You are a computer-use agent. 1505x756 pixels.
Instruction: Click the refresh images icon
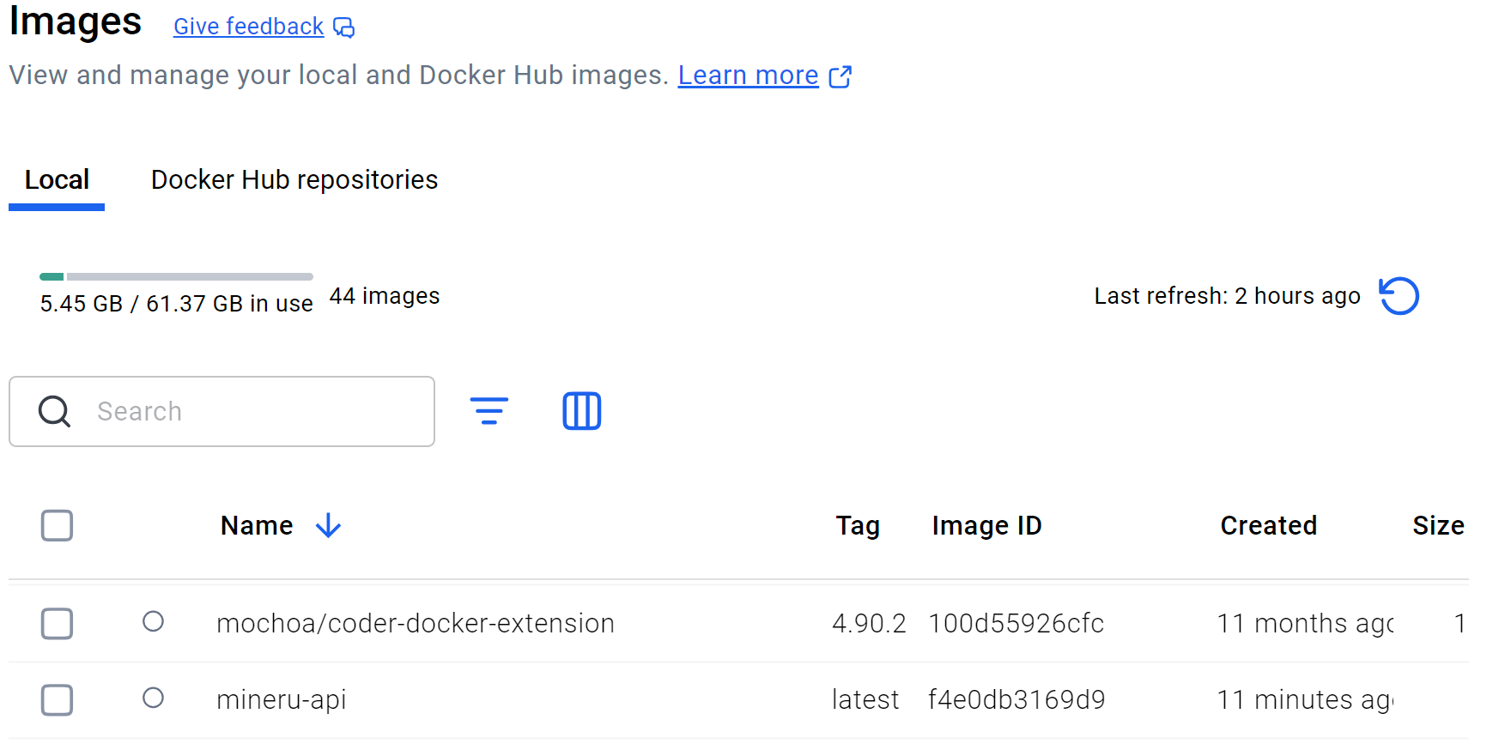tap(1399, 296)
